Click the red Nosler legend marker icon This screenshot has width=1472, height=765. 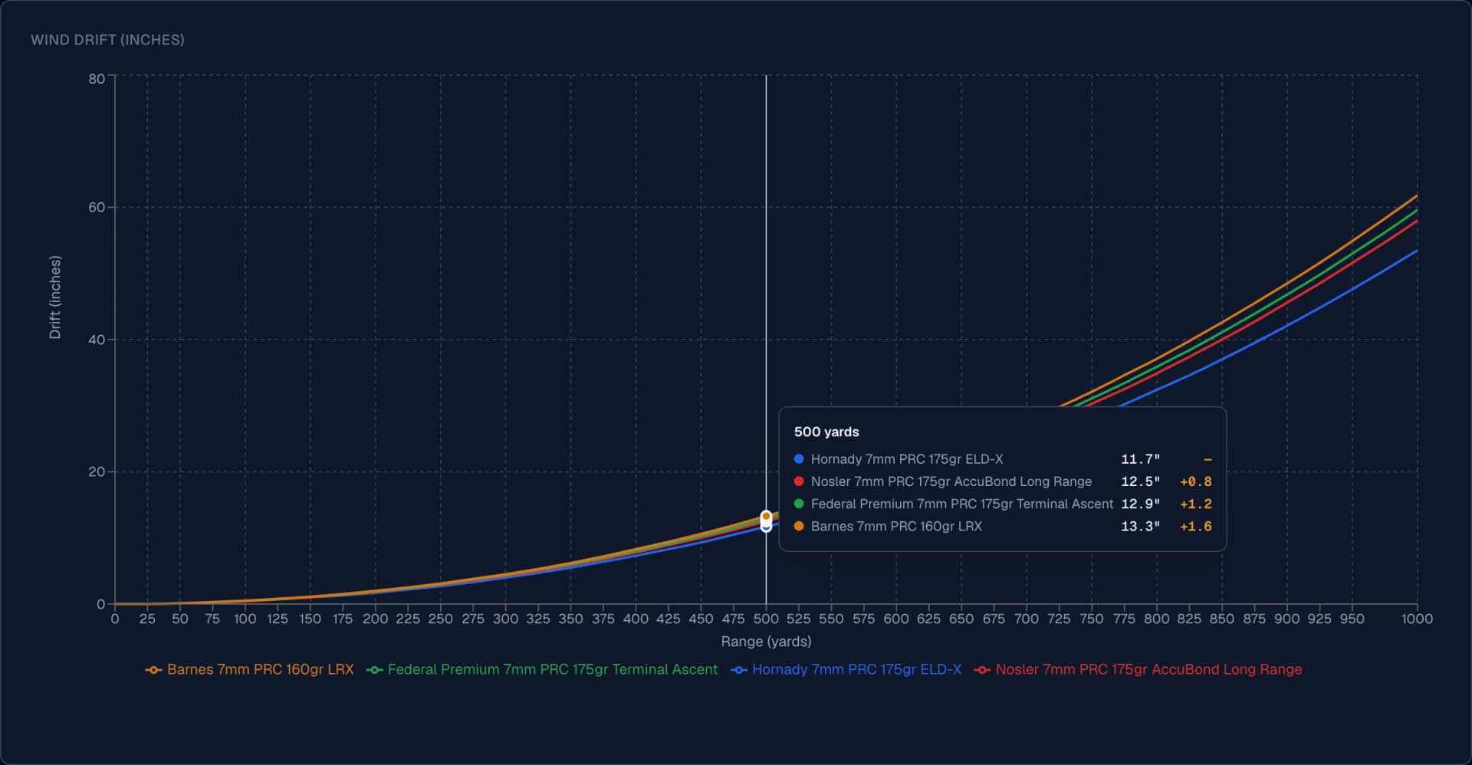982,670
